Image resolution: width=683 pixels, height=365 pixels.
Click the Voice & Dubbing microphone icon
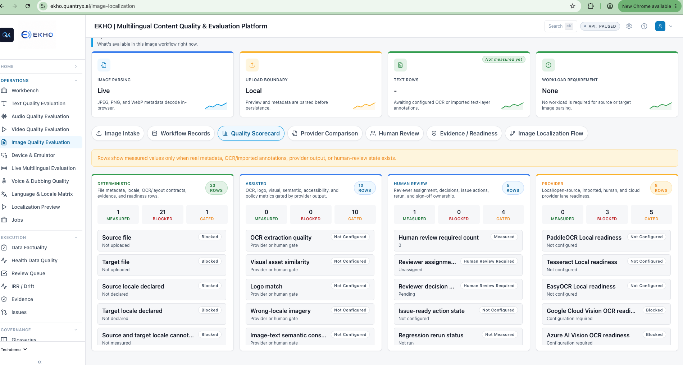[x=4, y=181]
